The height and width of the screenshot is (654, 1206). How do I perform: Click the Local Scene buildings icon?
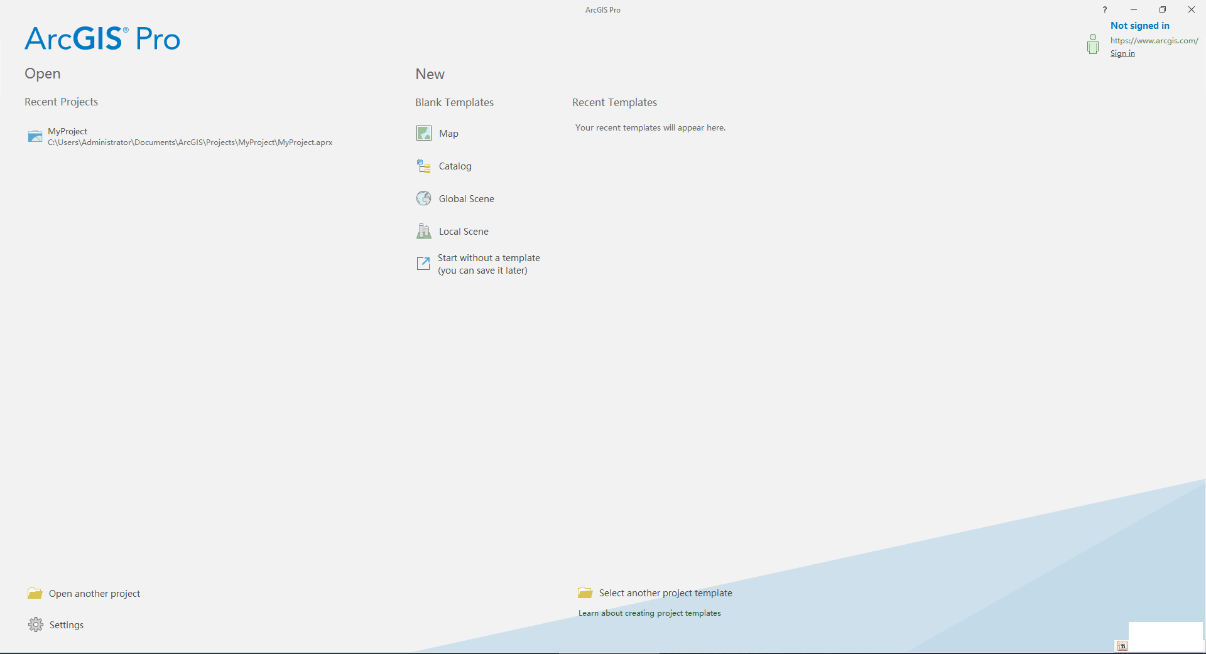424,231
